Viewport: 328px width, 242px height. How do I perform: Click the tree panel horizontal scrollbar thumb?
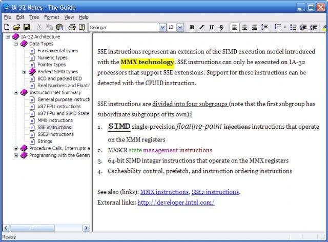32,228
